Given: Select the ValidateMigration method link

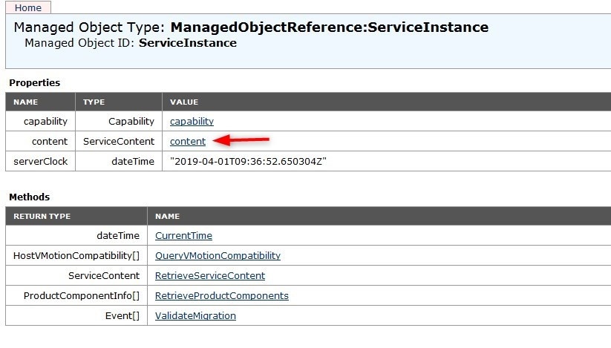Looking at the screenshot, I should (x=195, y=315).
